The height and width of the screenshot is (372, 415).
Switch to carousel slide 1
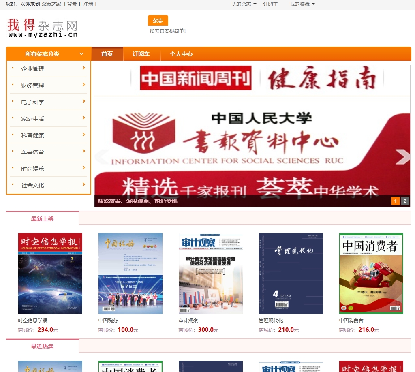(x=396, y=201)
